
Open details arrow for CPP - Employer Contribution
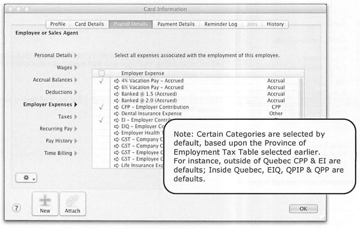coord(117,107)
